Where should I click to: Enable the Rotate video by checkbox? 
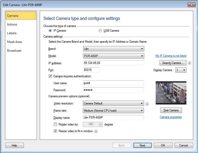[x=55, y=124]
